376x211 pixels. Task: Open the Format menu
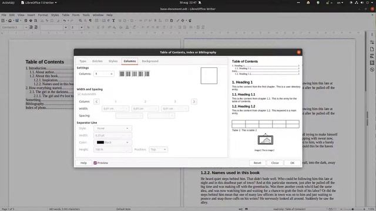[43, 15]
